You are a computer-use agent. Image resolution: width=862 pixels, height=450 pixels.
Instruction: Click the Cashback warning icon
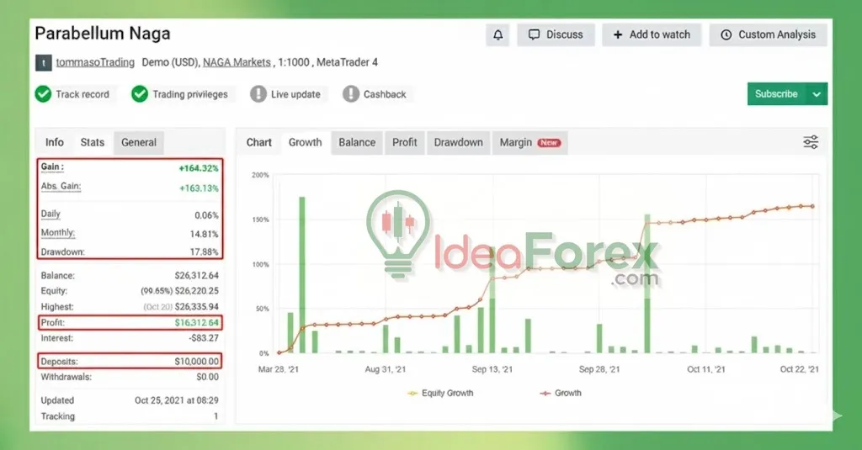(x=351, y=94)
